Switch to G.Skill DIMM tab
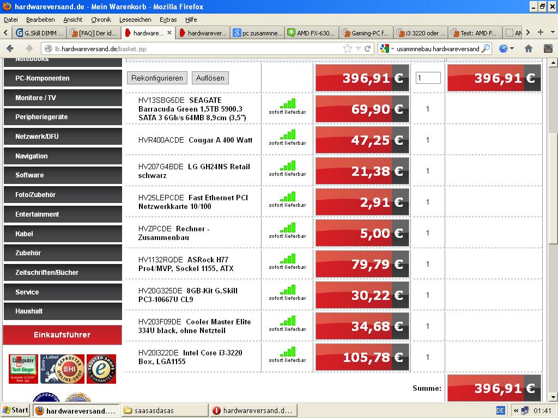Viewport: 558px width, 418px height. tap(39, 33)
